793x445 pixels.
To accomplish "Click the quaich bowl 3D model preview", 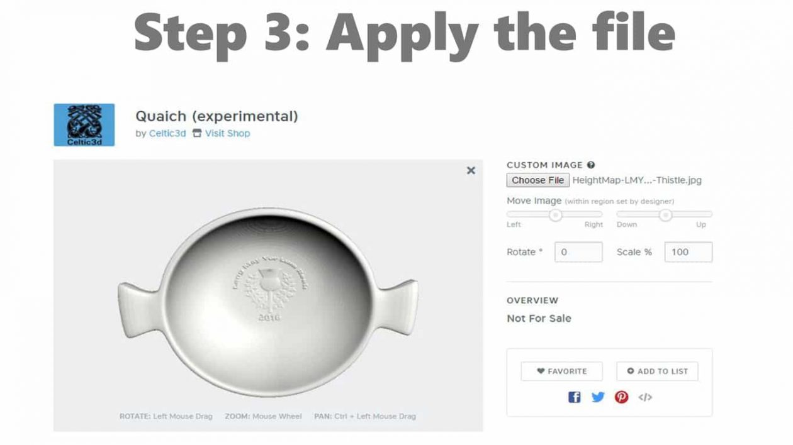I will click(269, 295).
